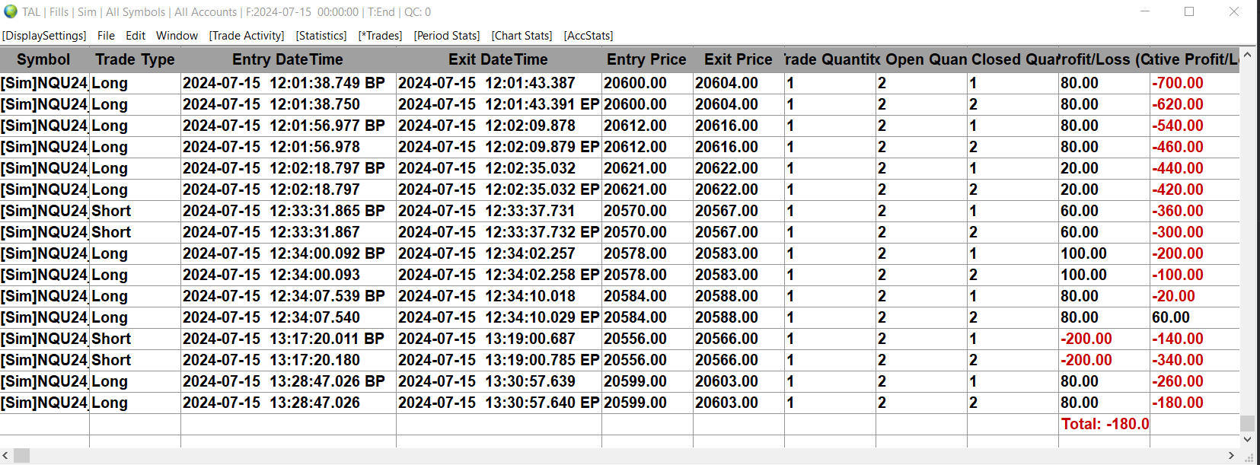Image resolution: width=1260 pixels, height=465 pixels.
Task: Click the Cumulative Profit/Loss column header
Action: coord(1195,59)
